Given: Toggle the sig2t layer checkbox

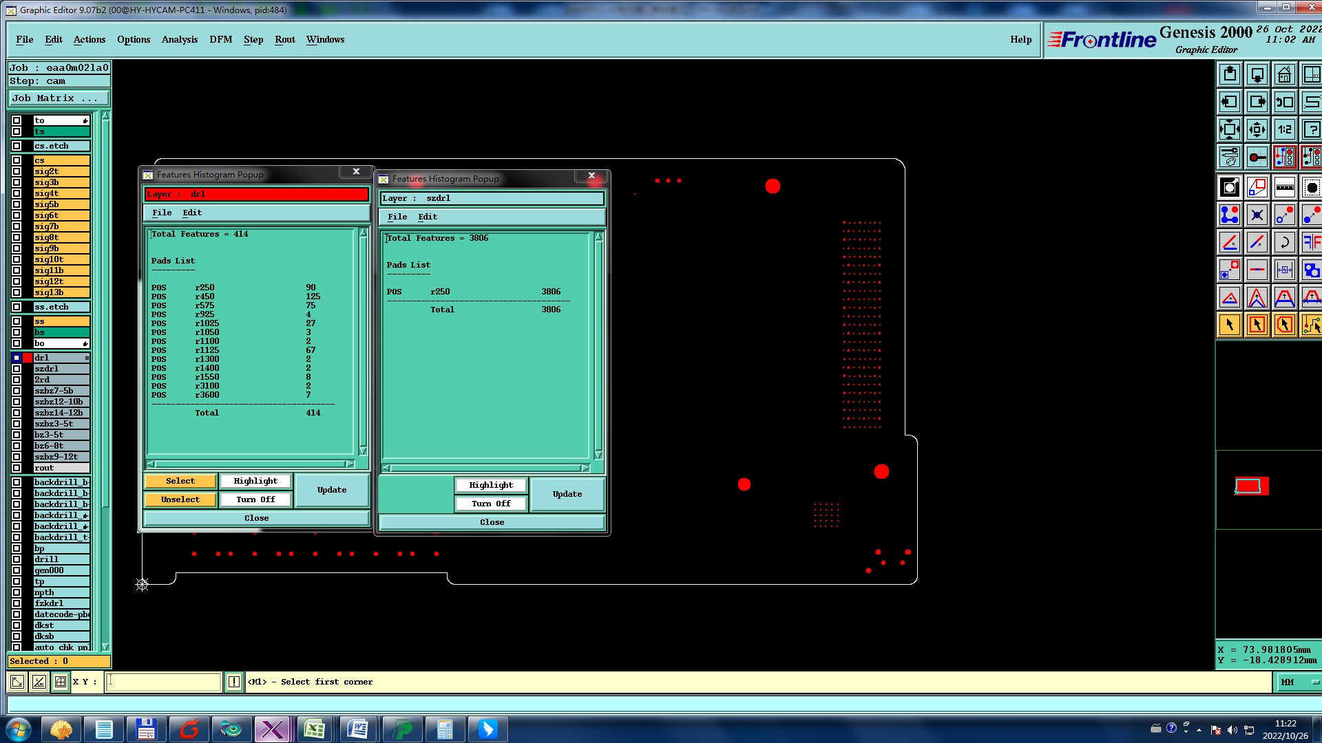Looking at the screenshot, I should pyautogui.click(x=17, y=171).
